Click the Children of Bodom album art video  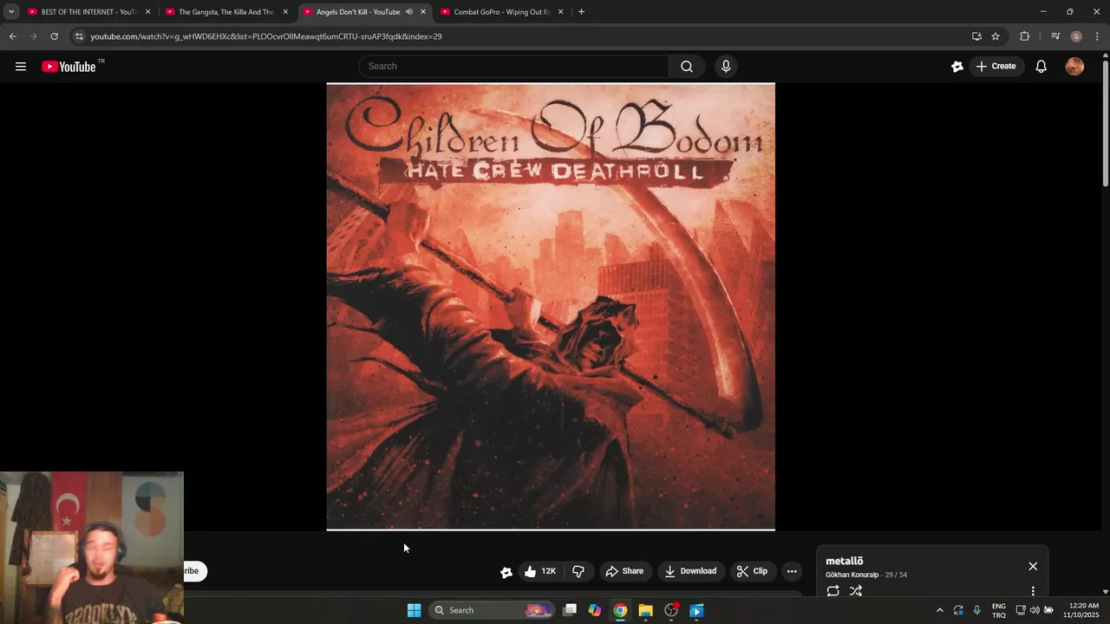(551, 306)
